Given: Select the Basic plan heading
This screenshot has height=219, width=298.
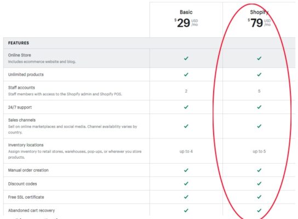Looking at the screenshot, I should coord(186,12).
